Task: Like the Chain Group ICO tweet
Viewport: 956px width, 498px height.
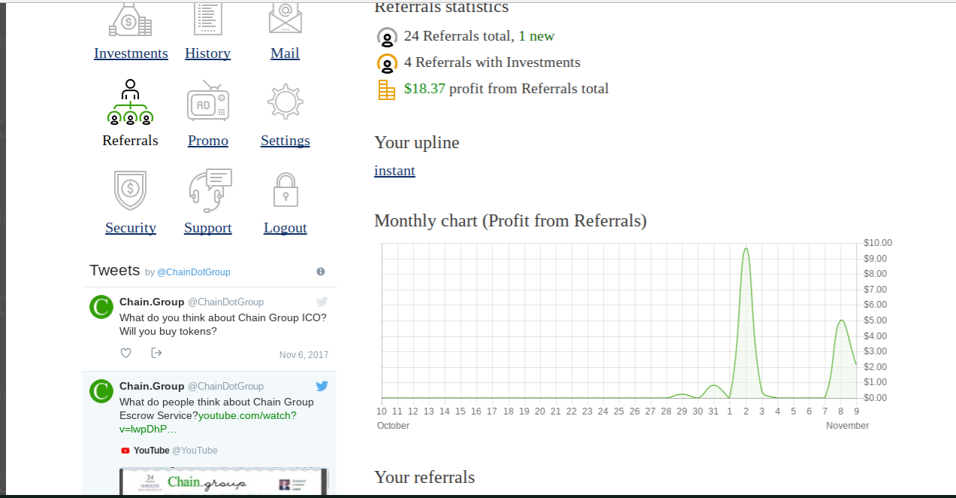Action: (x=126, y=353)
